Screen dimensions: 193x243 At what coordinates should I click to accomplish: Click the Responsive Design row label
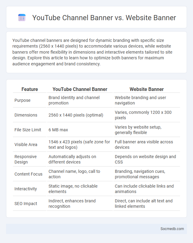click(26, 159)
